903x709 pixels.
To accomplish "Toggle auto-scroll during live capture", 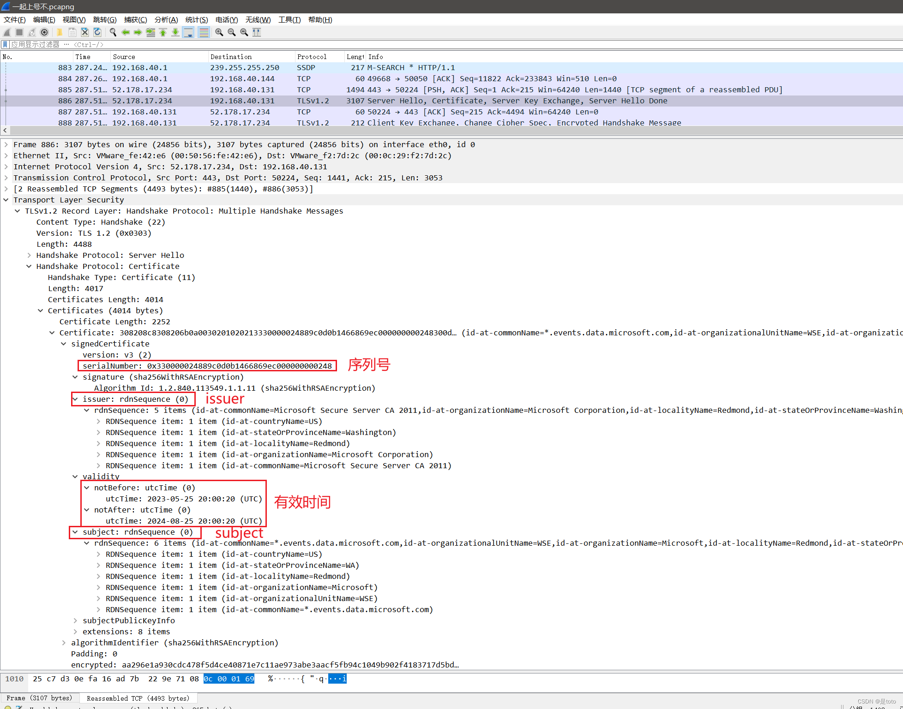I will coord(188,32).
